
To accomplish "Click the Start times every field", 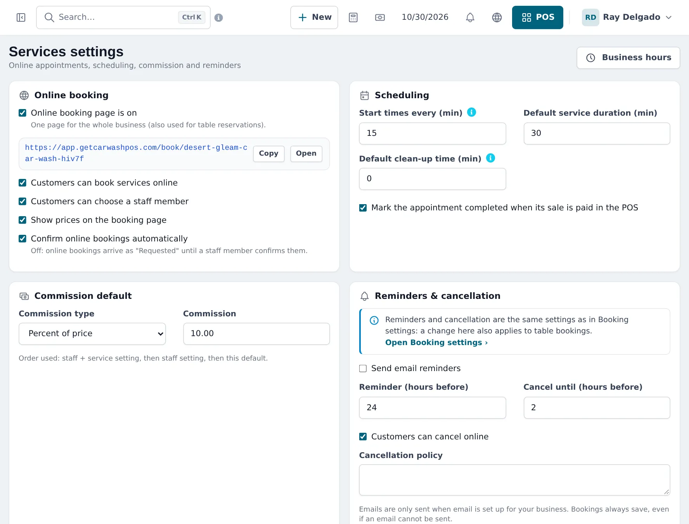I will [x=433, y=134].
